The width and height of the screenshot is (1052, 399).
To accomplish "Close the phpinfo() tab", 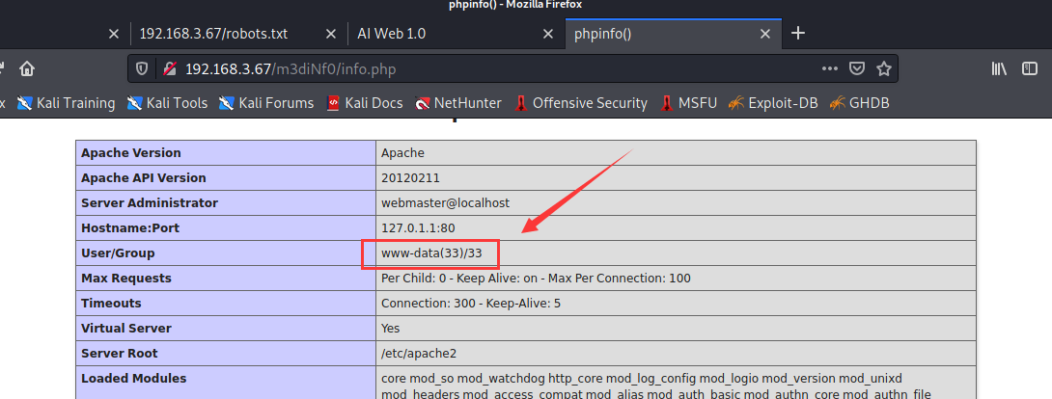I will [x=765, y=33].
